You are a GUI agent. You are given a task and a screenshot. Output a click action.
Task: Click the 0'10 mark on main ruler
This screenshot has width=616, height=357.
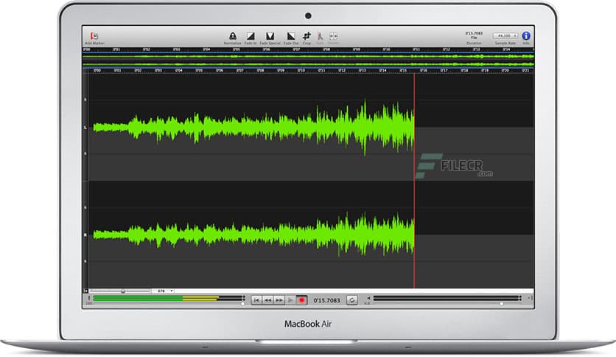301,70
